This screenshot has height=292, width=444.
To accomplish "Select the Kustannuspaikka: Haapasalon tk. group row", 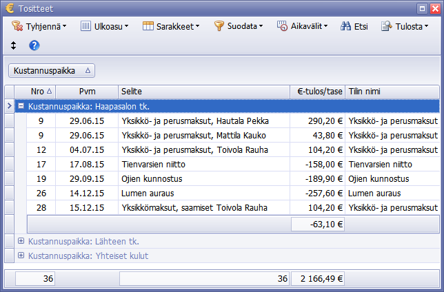I will point(227,106).
